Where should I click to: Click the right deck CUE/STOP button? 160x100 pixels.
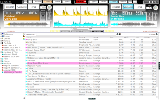116,7
